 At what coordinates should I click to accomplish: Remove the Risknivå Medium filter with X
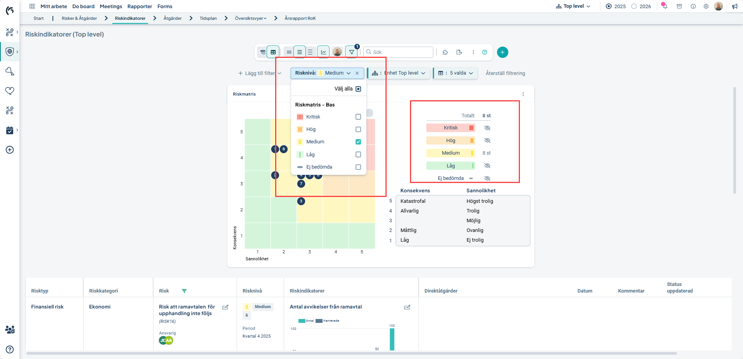[357, 73]
